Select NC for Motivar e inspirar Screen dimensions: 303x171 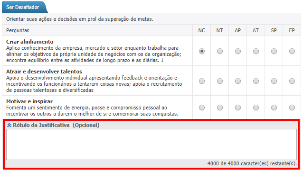click(x=202, y=108)
